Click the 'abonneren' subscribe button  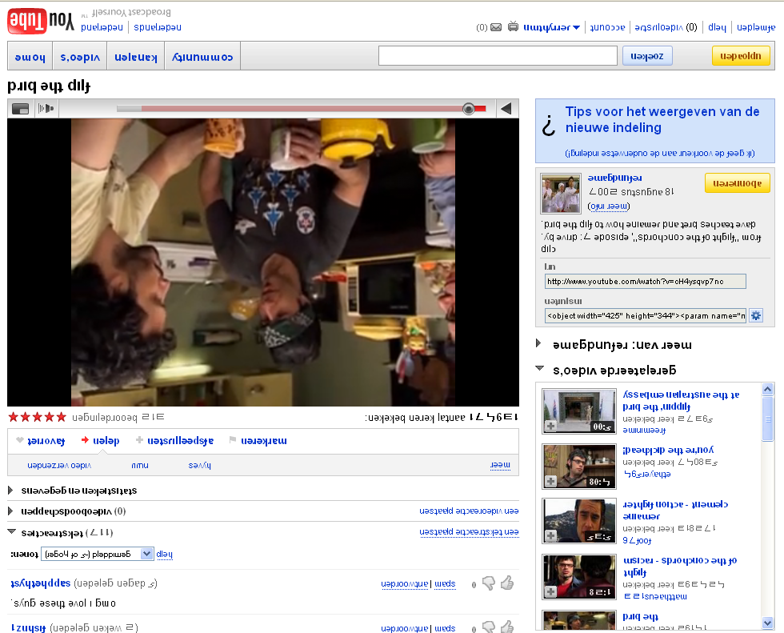pyautogui.click(x=737, y=183)
